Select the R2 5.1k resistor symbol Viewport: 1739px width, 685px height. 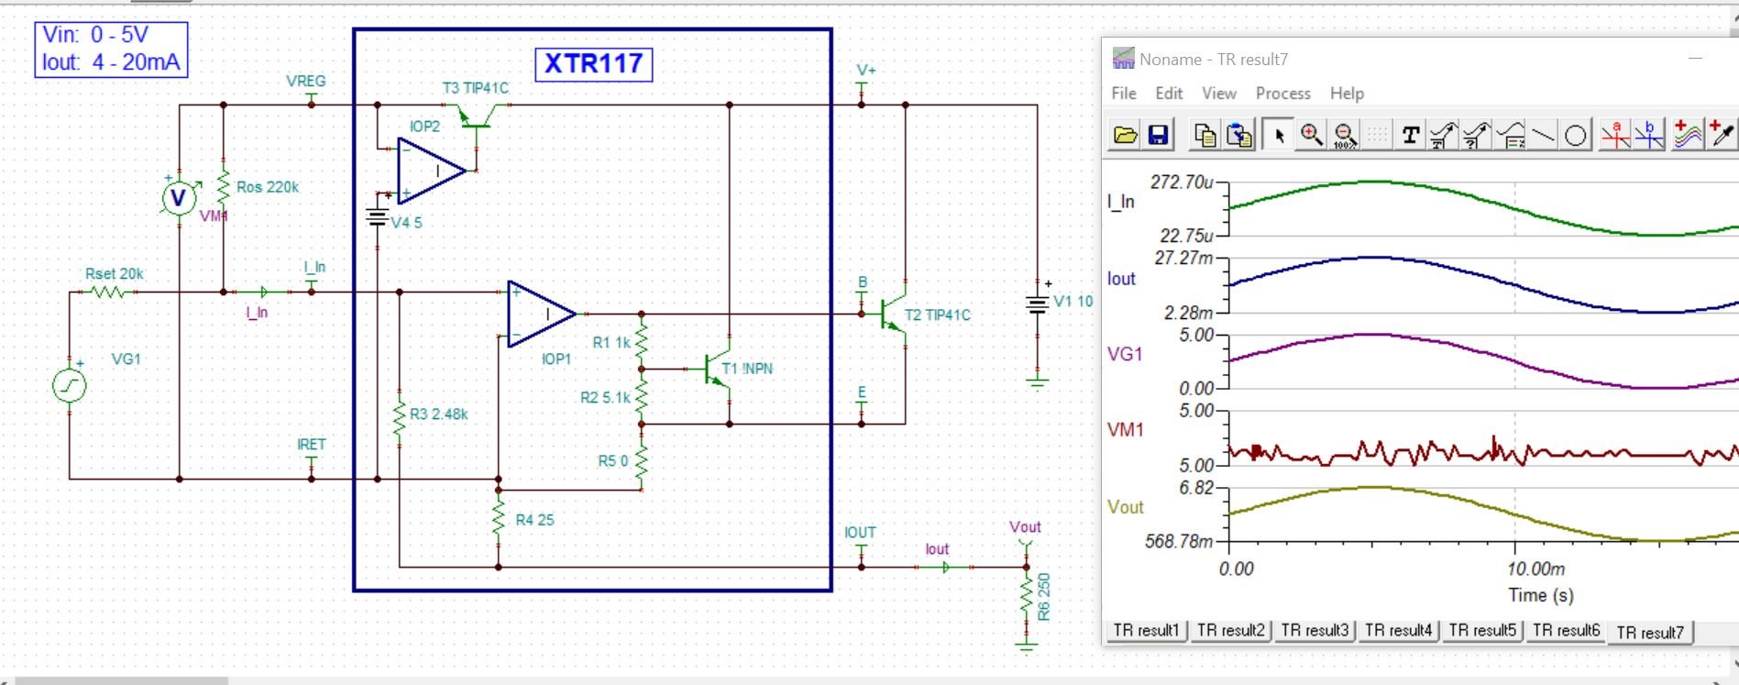click(641, 397)
